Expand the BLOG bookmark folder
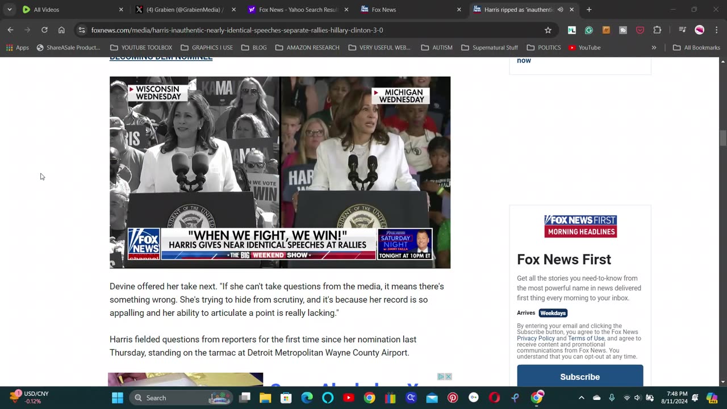This screenshot has height=409, width=727. [x=253, y=48]
